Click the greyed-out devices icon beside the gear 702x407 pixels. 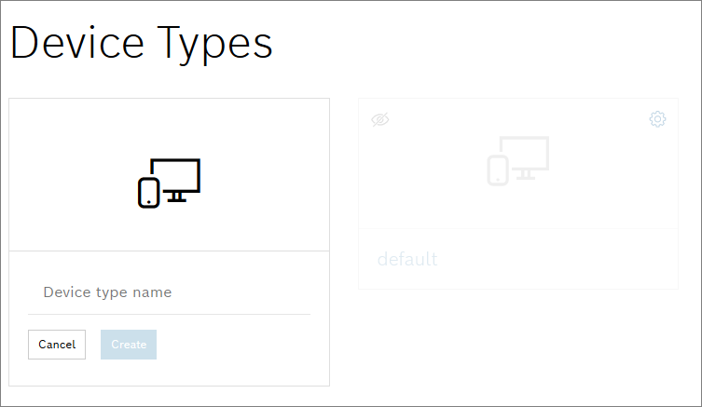point(517,160)
